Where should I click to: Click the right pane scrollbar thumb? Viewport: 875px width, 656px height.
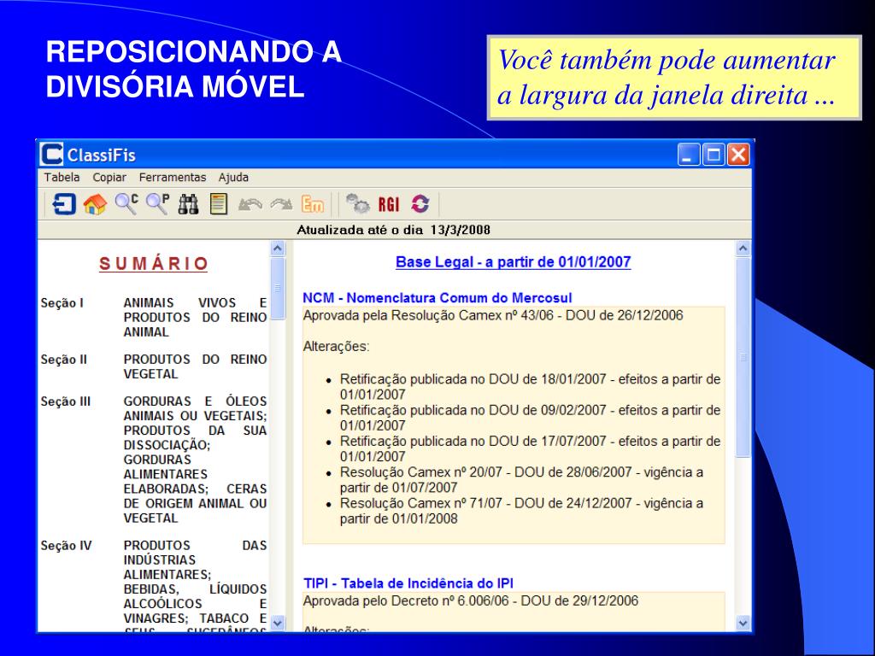(x=743, y=358)
